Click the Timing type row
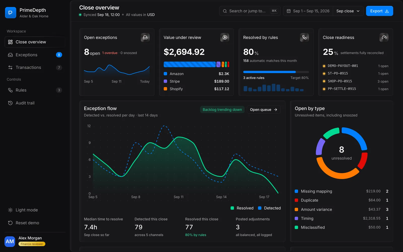 coord(342,218)
